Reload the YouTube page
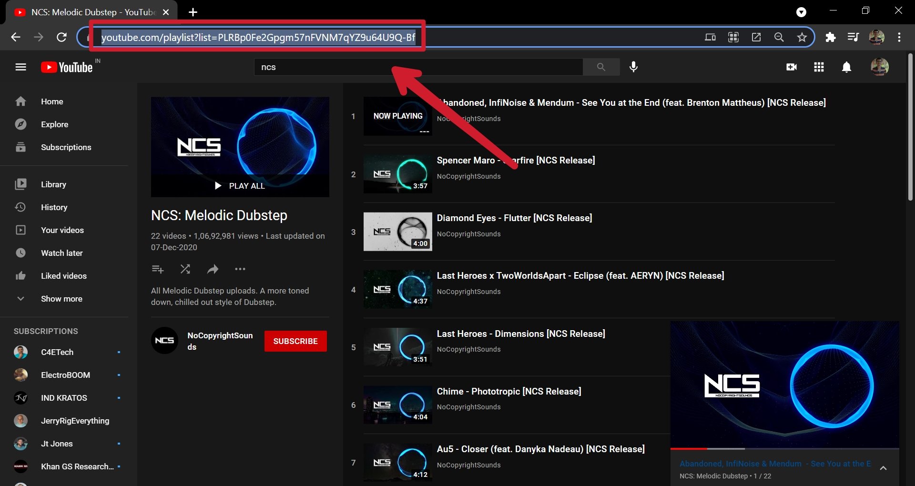 [61, 37]
